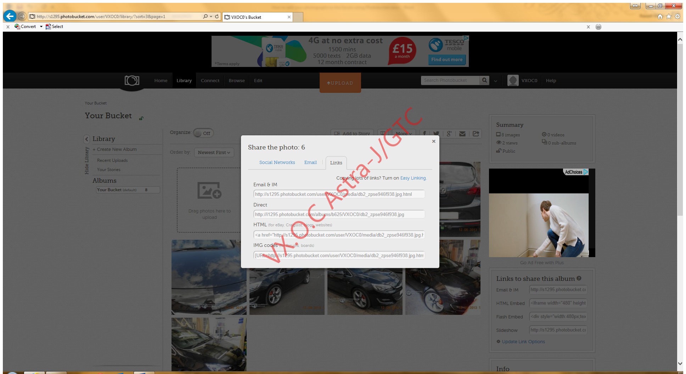Switch Organize toggle to On
The height and width of the screenshot is (374, 686).
point(203,133)
